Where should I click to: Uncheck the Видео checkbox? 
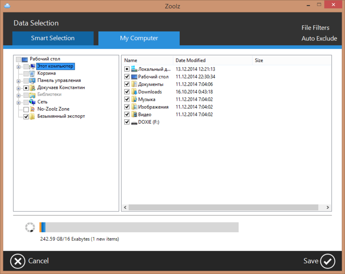127,115
